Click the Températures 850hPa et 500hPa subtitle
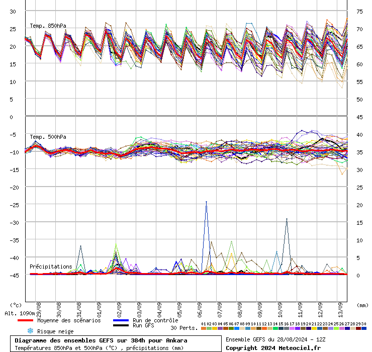 tap(99, 348)
